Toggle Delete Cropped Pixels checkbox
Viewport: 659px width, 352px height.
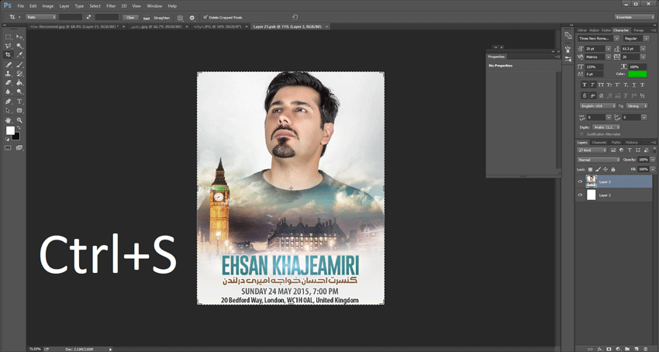[x=205, y=17]
